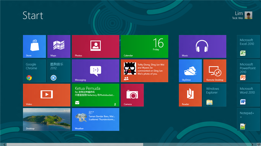Screen dimensions: 261x146
Task: Launch the Remote Desktop tile
Action: point(215,71)
